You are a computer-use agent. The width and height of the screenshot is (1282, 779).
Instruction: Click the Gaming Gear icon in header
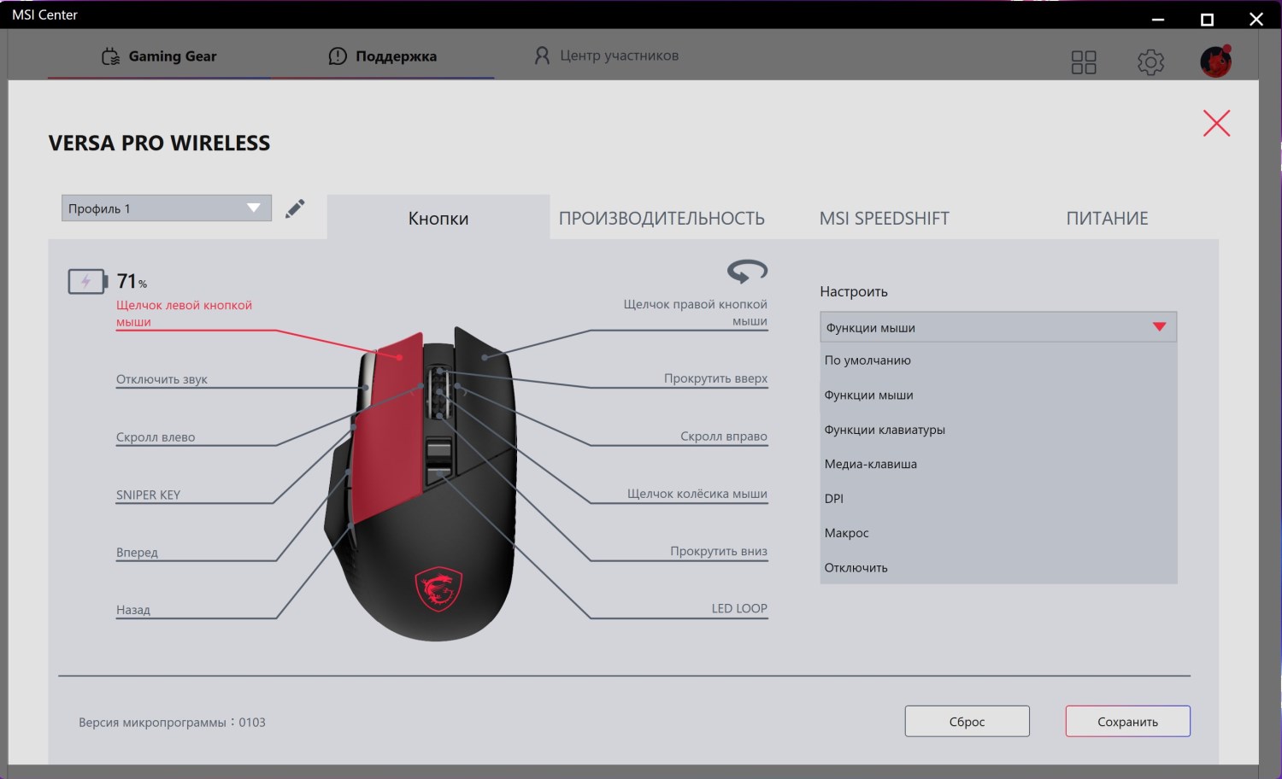[x=110, y=56]
